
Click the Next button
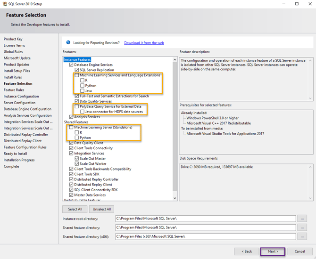coord(273,251)
